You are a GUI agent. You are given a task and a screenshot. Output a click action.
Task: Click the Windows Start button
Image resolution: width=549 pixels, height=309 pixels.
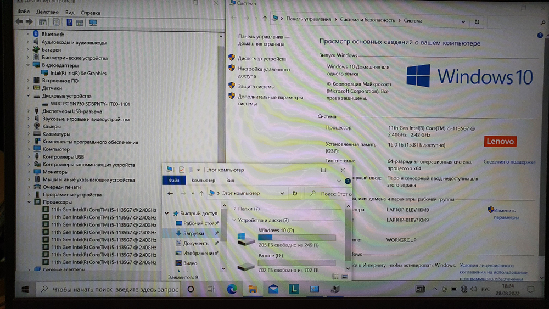(x=25, y=289)
